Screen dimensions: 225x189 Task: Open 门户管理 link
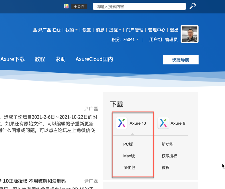click(135, 30)
